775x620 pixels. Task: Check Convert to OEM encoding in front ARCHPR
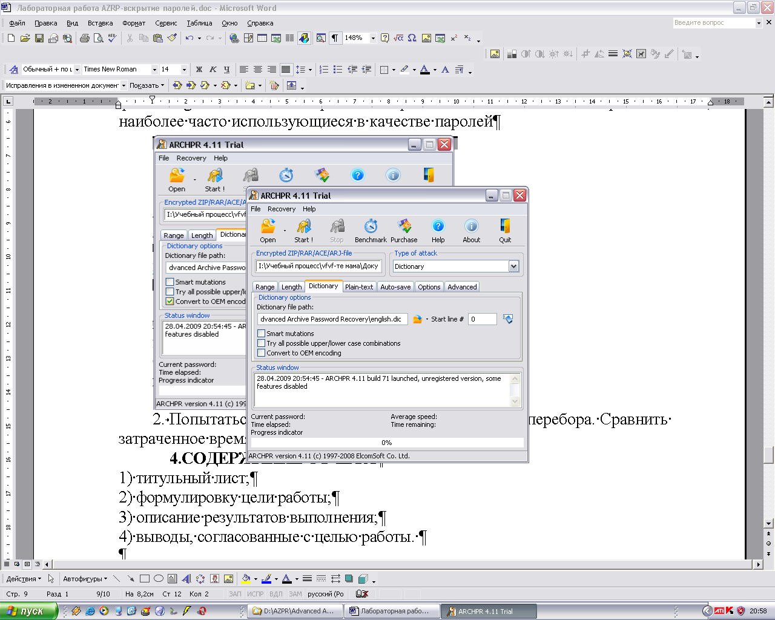(261, 353)
